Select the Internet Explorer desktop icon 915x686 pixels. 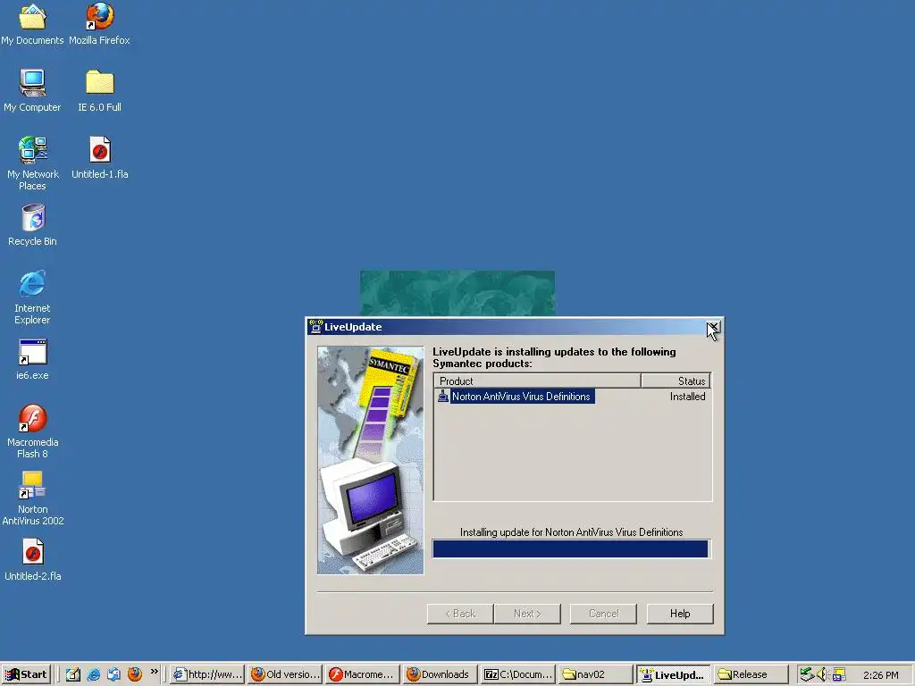coord(32,297)
